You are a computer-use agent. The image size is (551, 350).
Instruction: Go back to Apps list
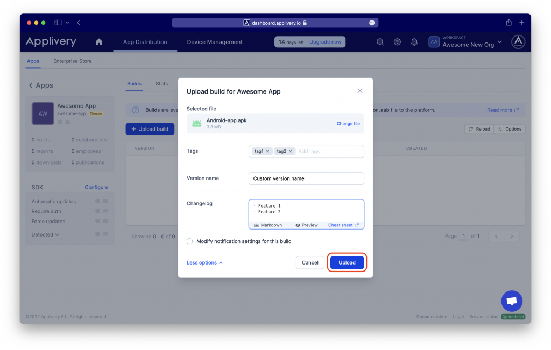point(41,85)
